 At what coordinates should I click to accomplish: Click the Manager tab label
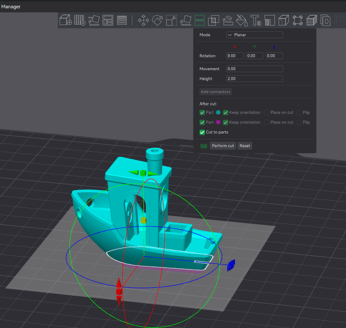coord(11,7)
